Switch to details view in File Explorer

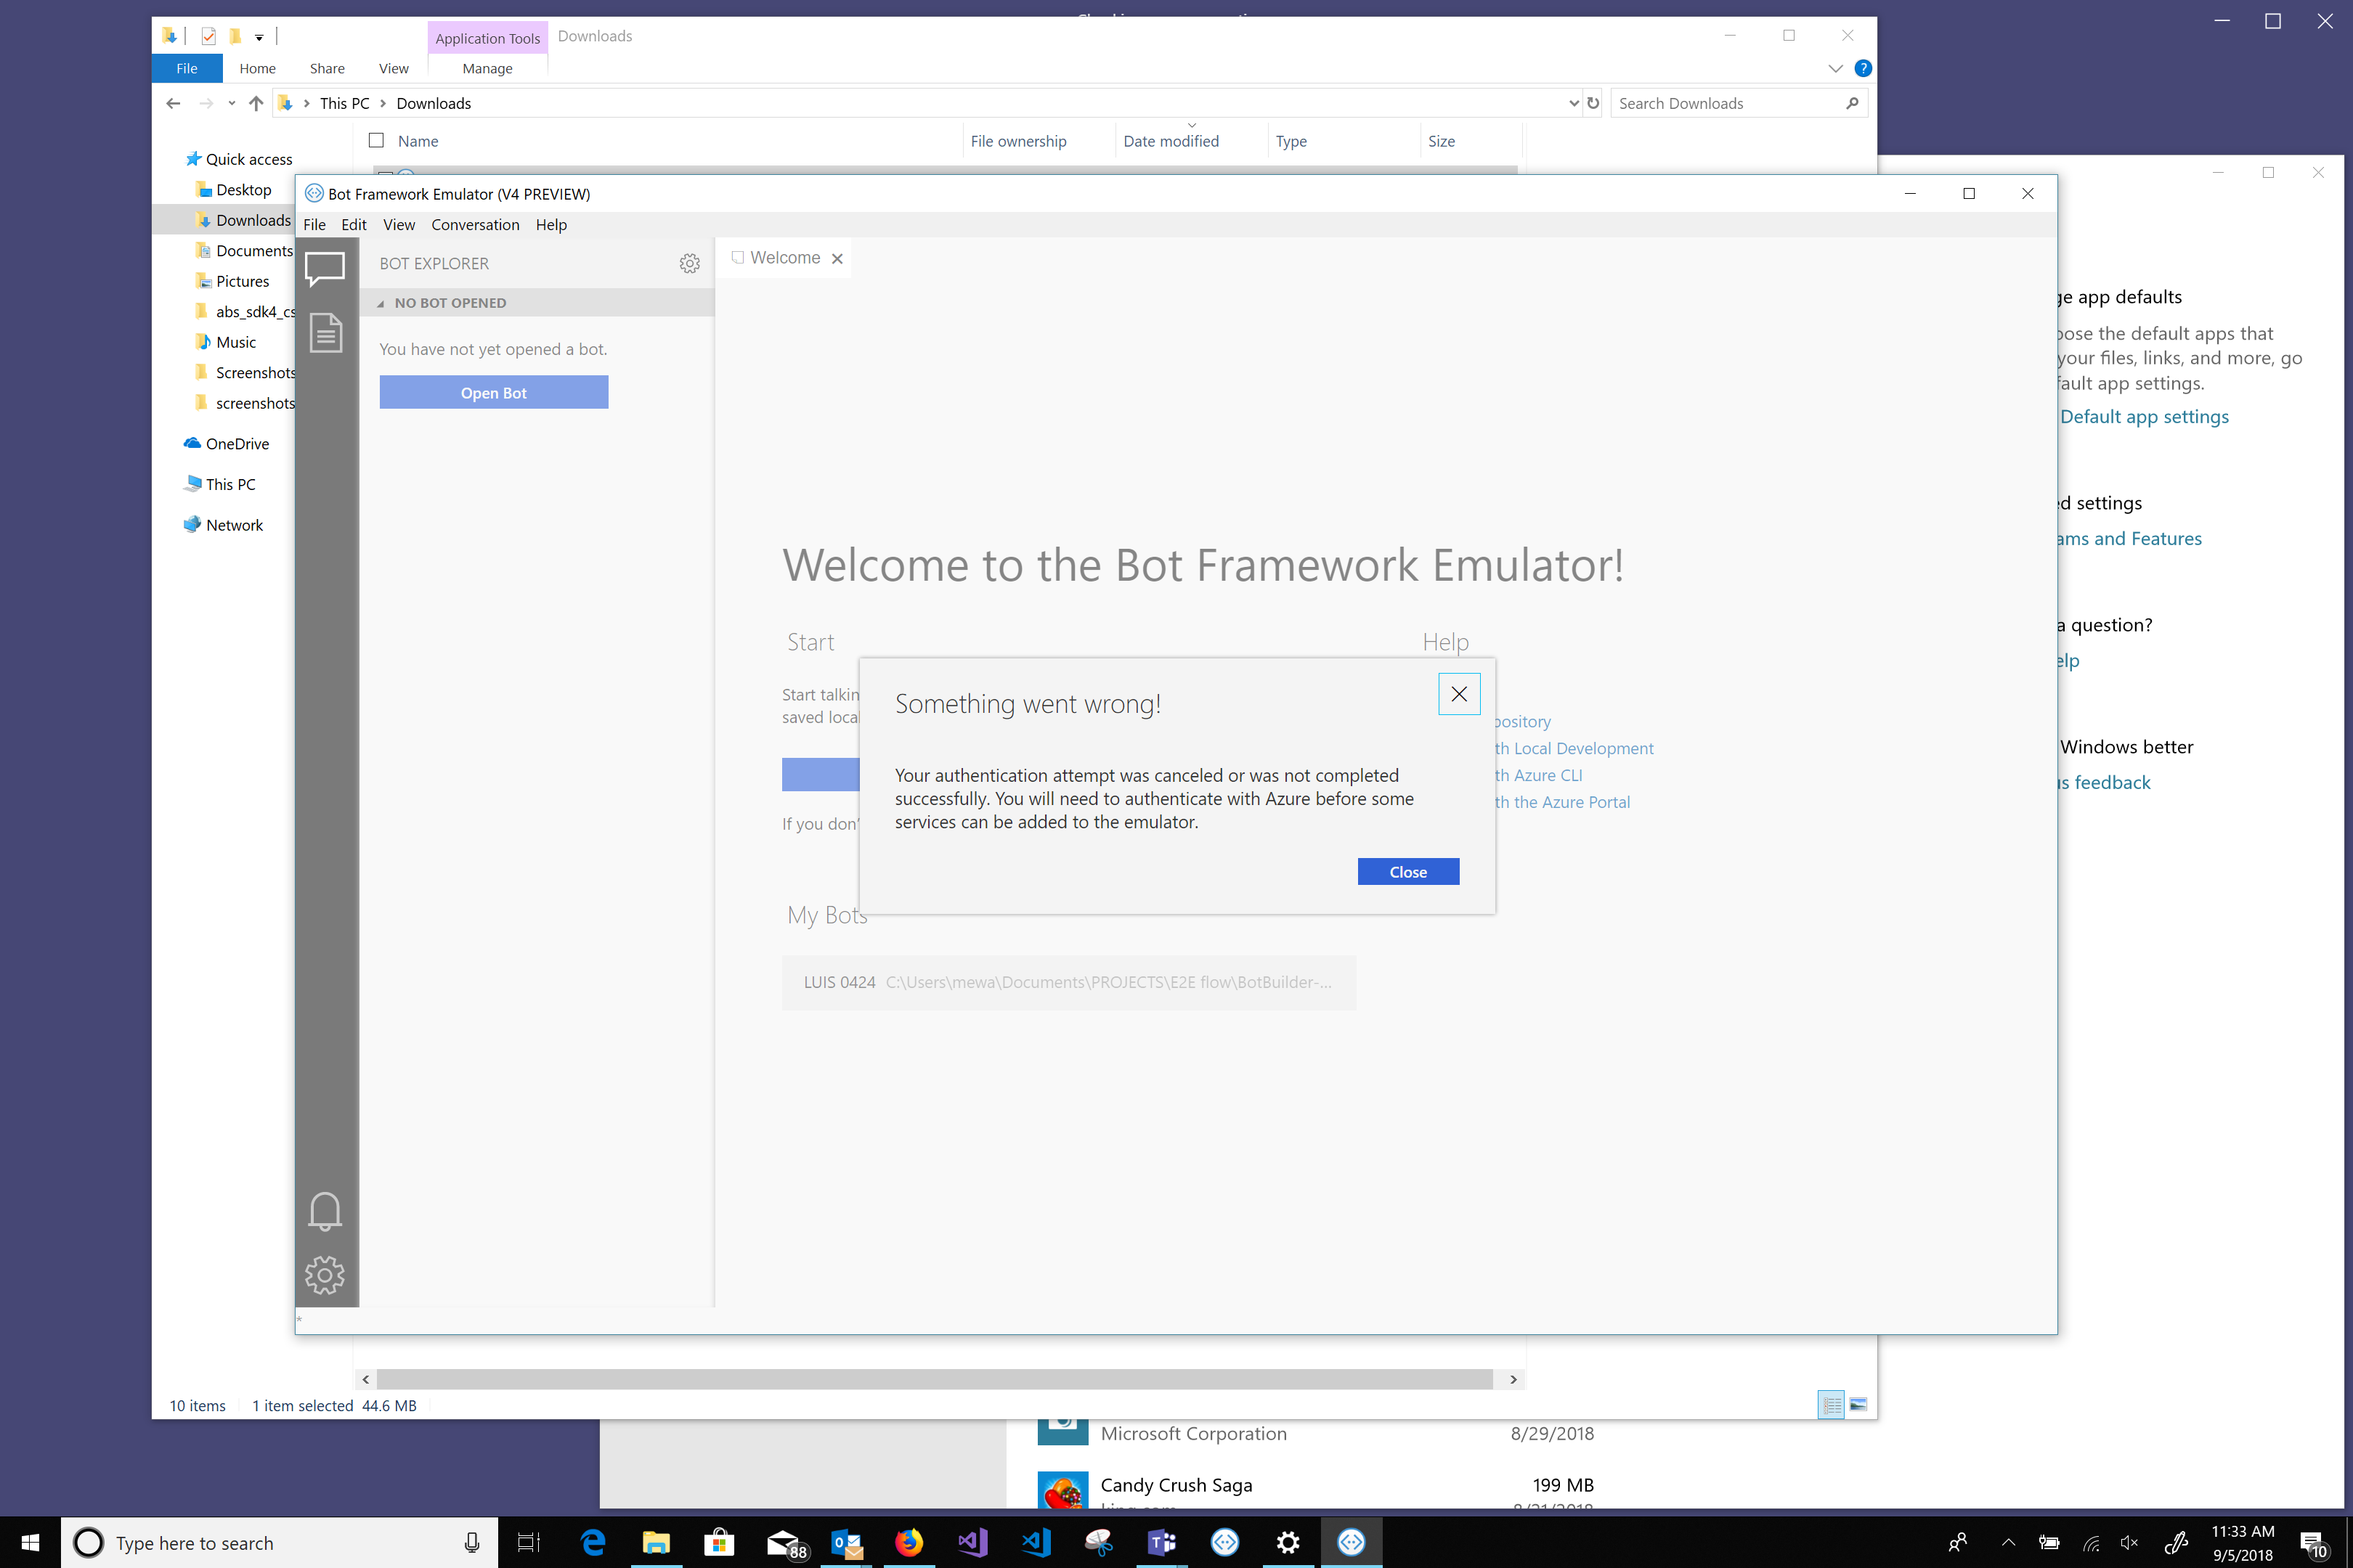1832,1405
